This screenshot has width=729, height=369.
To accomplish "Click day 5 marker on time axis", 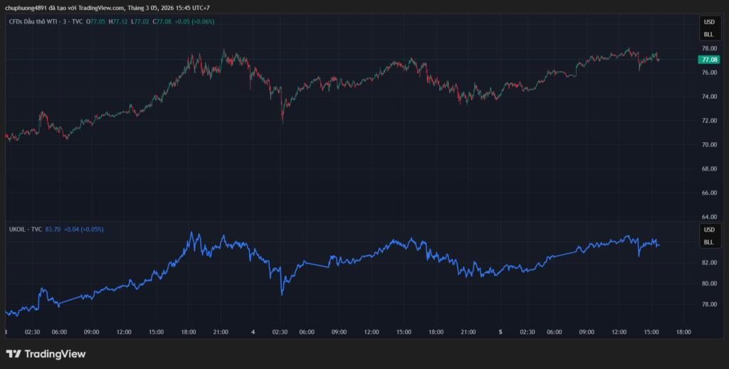I will point(500,331).
